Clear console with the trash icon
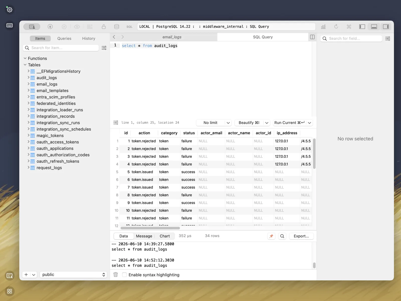The width and height of the screenshot is (401, 301). coord(116,275)
